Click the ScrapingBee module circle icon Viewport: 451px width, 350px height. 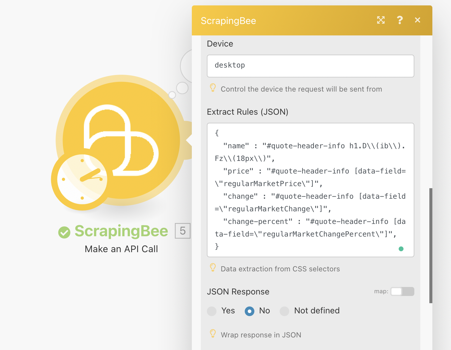(x=126, y=132)
